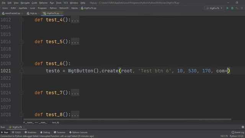This screenshot has width=245, height=138.
Task: Collapse the test_6 function
Action: click(x=21, y=64)
